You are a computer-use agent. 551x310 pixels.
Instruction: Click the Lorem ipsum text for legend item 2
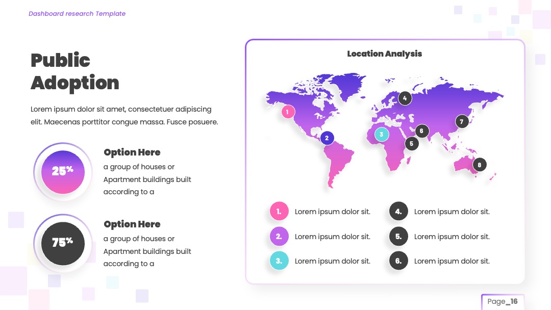pyautogui.click(x=333, y=237)
